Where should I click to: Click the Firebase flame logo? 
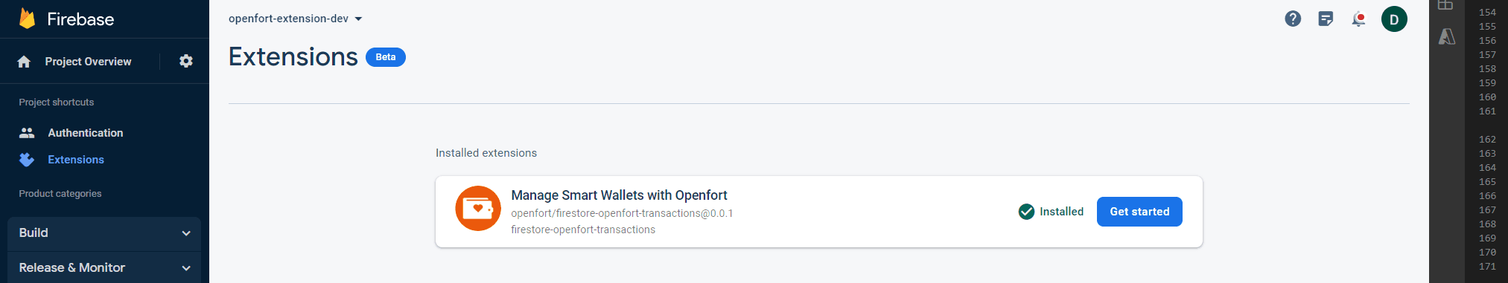click(27, 19)
